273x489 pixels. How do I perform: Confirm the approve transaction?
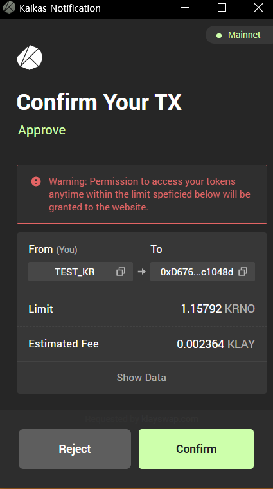click(x=196, y=448)
